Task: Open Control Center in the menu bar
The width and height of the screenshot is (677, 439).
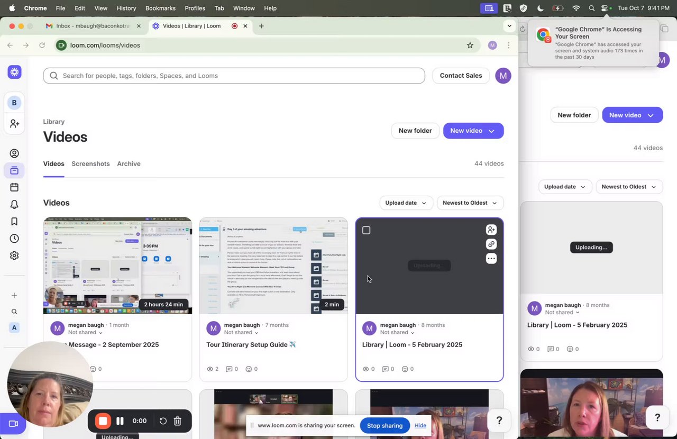Action: (x=605, y=8)
